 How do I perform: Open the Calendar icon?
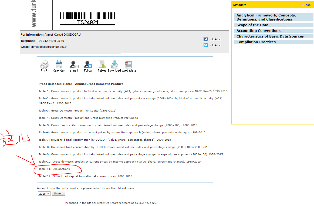pos(59,65)
